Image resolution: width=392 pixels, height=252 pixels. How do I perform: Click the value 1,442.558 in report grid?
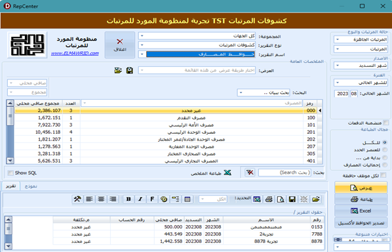click(x=172, y=241)
